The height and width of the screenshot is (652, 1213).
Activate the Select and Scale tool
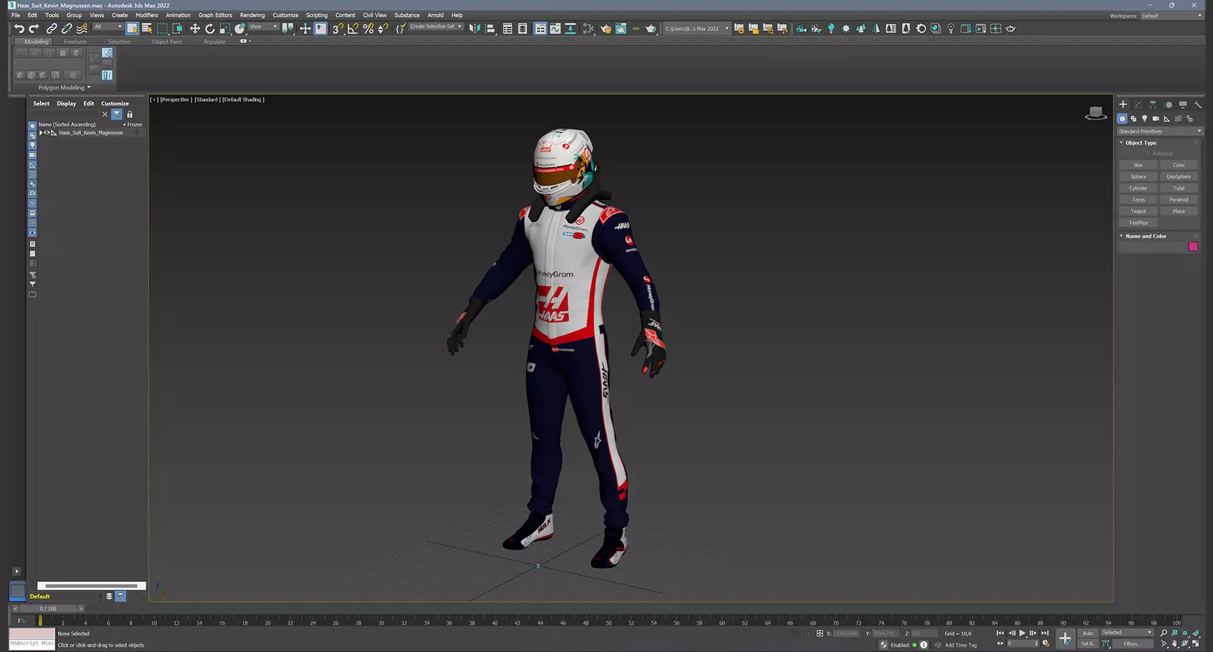point(225,28)
